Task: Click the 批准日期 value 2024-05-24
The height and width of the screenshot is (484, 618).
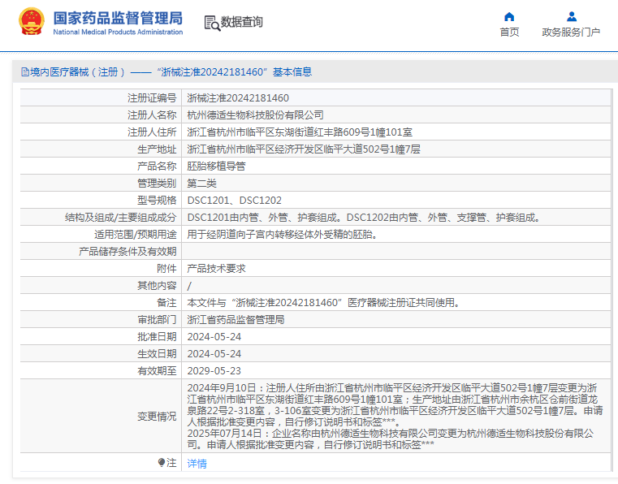Action: click(x=214, y=337)
